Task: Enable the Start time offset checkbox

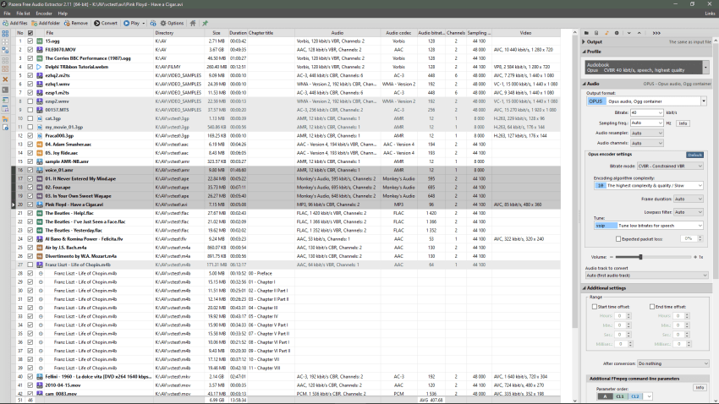Action: point(596,307)
